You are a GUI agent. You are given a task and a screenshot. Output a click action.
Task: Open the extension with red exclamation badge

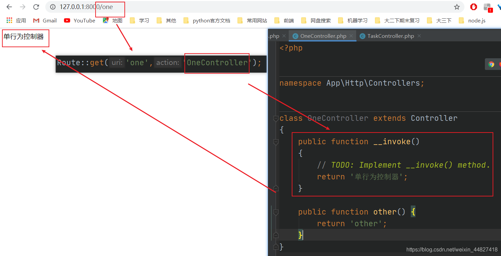click(x=487, y=7)
